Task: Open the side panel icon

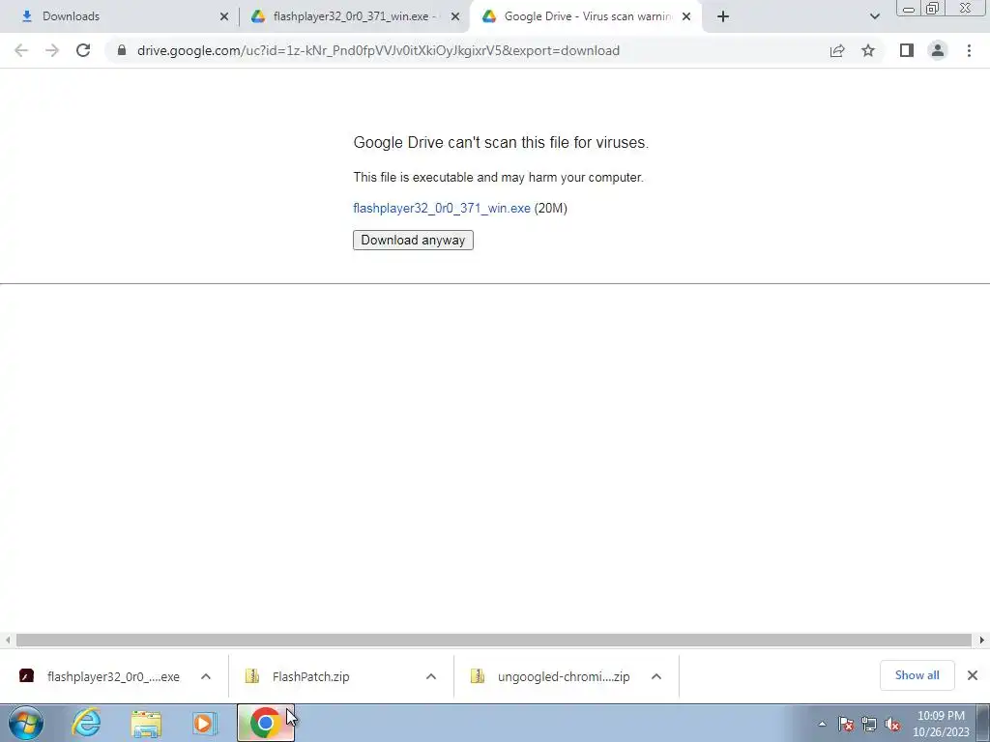Action: tap(907, 50)
